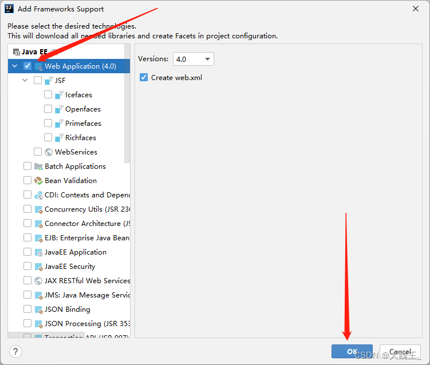Check the Primefaces checkbox
The height and width of the screenshot is (365, 430).
coord(48,123)
